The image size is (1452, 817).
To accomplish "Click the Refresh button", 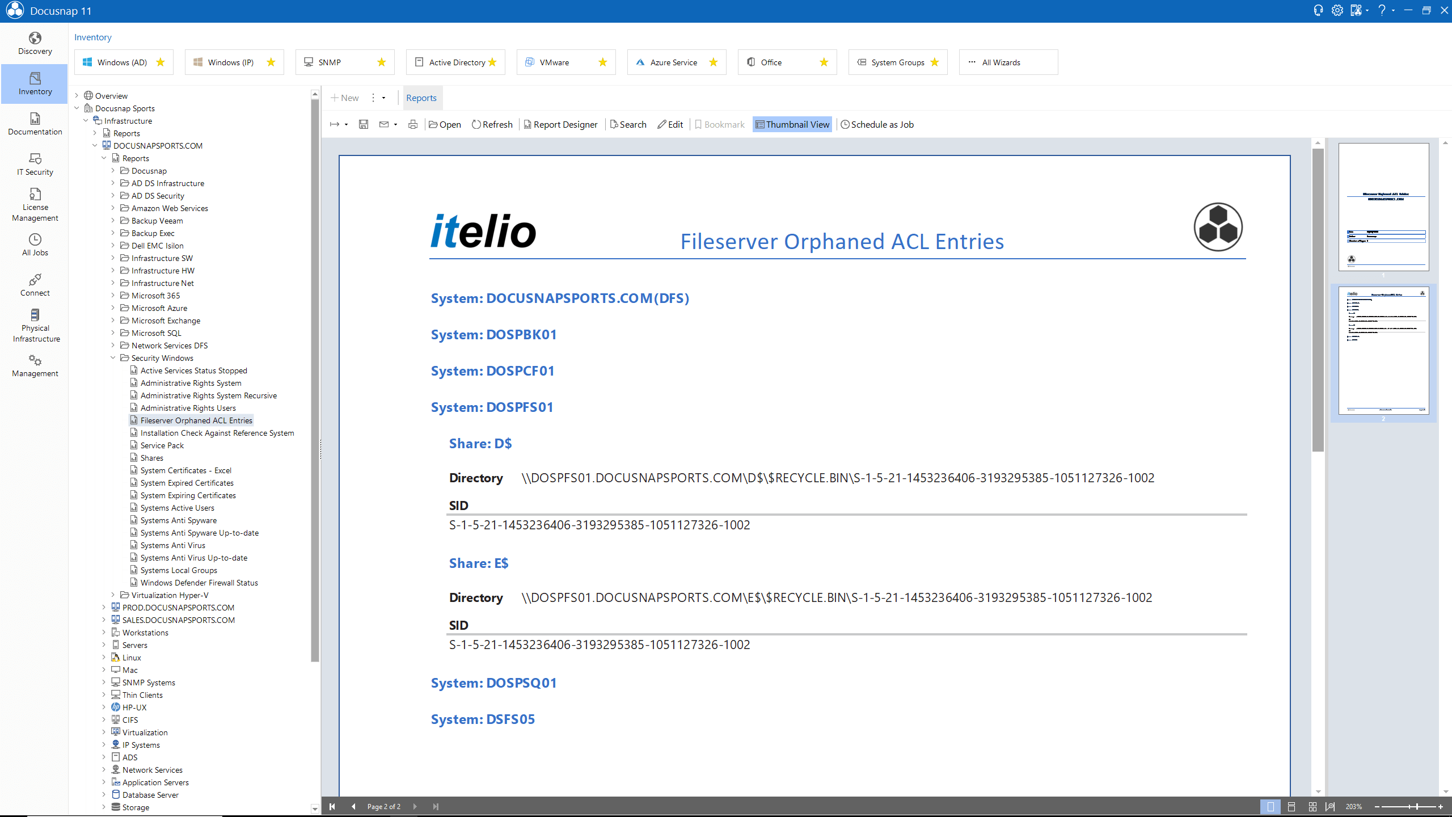I will coord(492,124).
